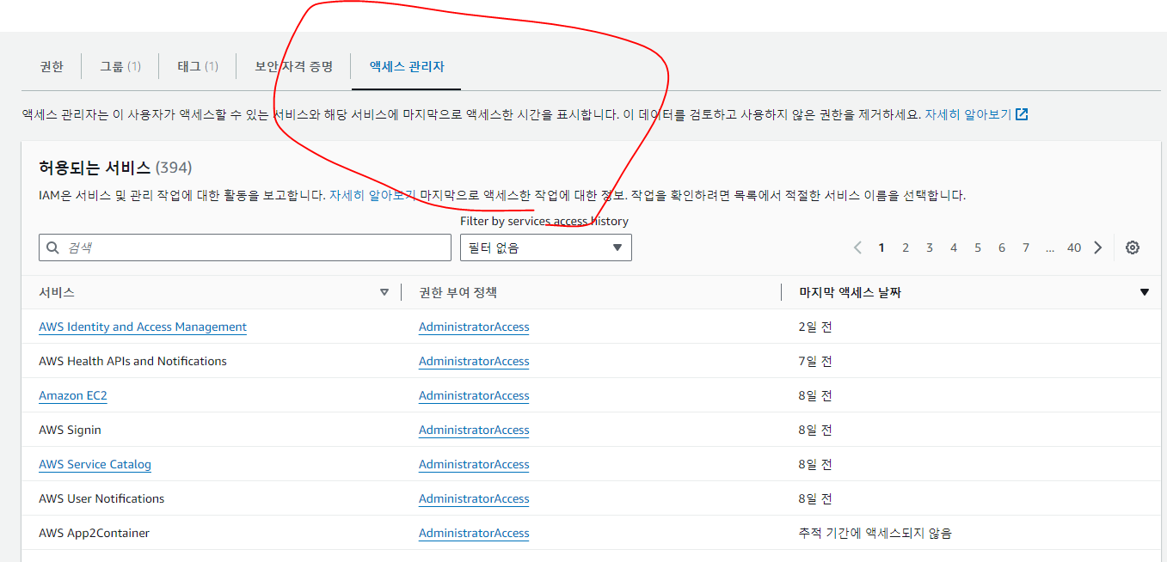
Task: Select the AWS Health APIs and Notifications text
Action: 132,361
